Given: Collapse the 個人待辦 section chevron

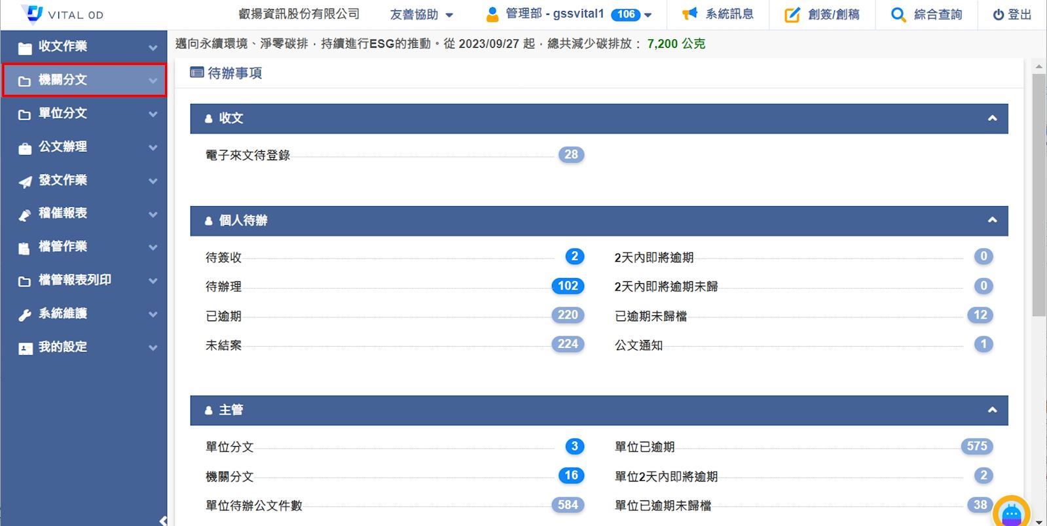Looking at the screenshot, I should [992, 220].
